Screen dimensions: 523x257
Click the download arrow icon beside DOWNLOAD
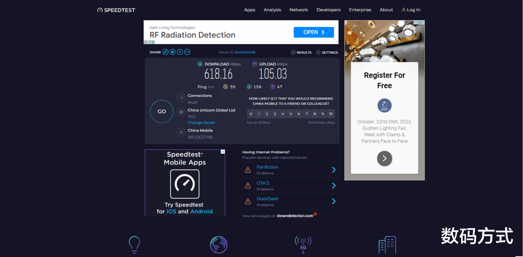coord(200,64)
